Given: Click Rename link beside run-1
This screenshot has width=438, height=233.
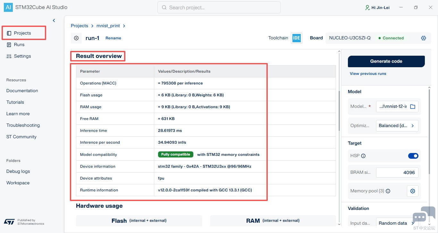Looking at the screenshot, I should [x=113, y=38].
